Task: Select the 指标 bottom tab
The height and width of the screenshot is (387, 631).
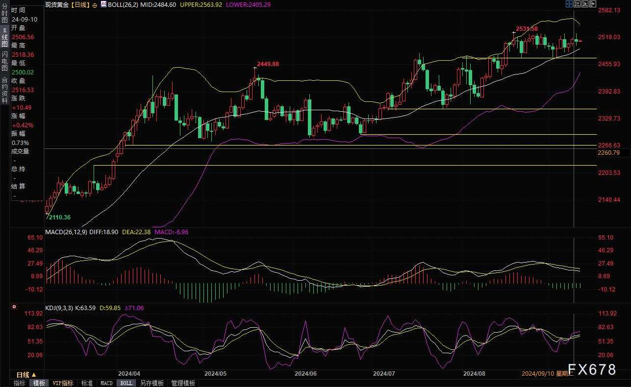Action: pyautogui.click(x=20, y=383)
